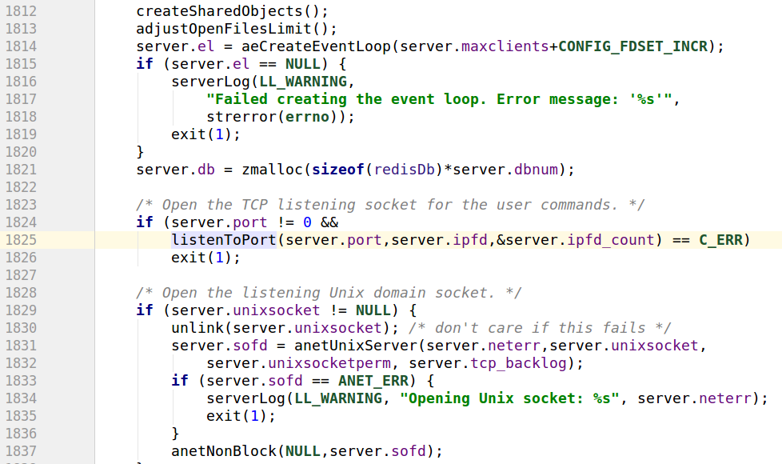
Task: Select gutter line number 1825 on highlighted row
Action: [21, 240]
